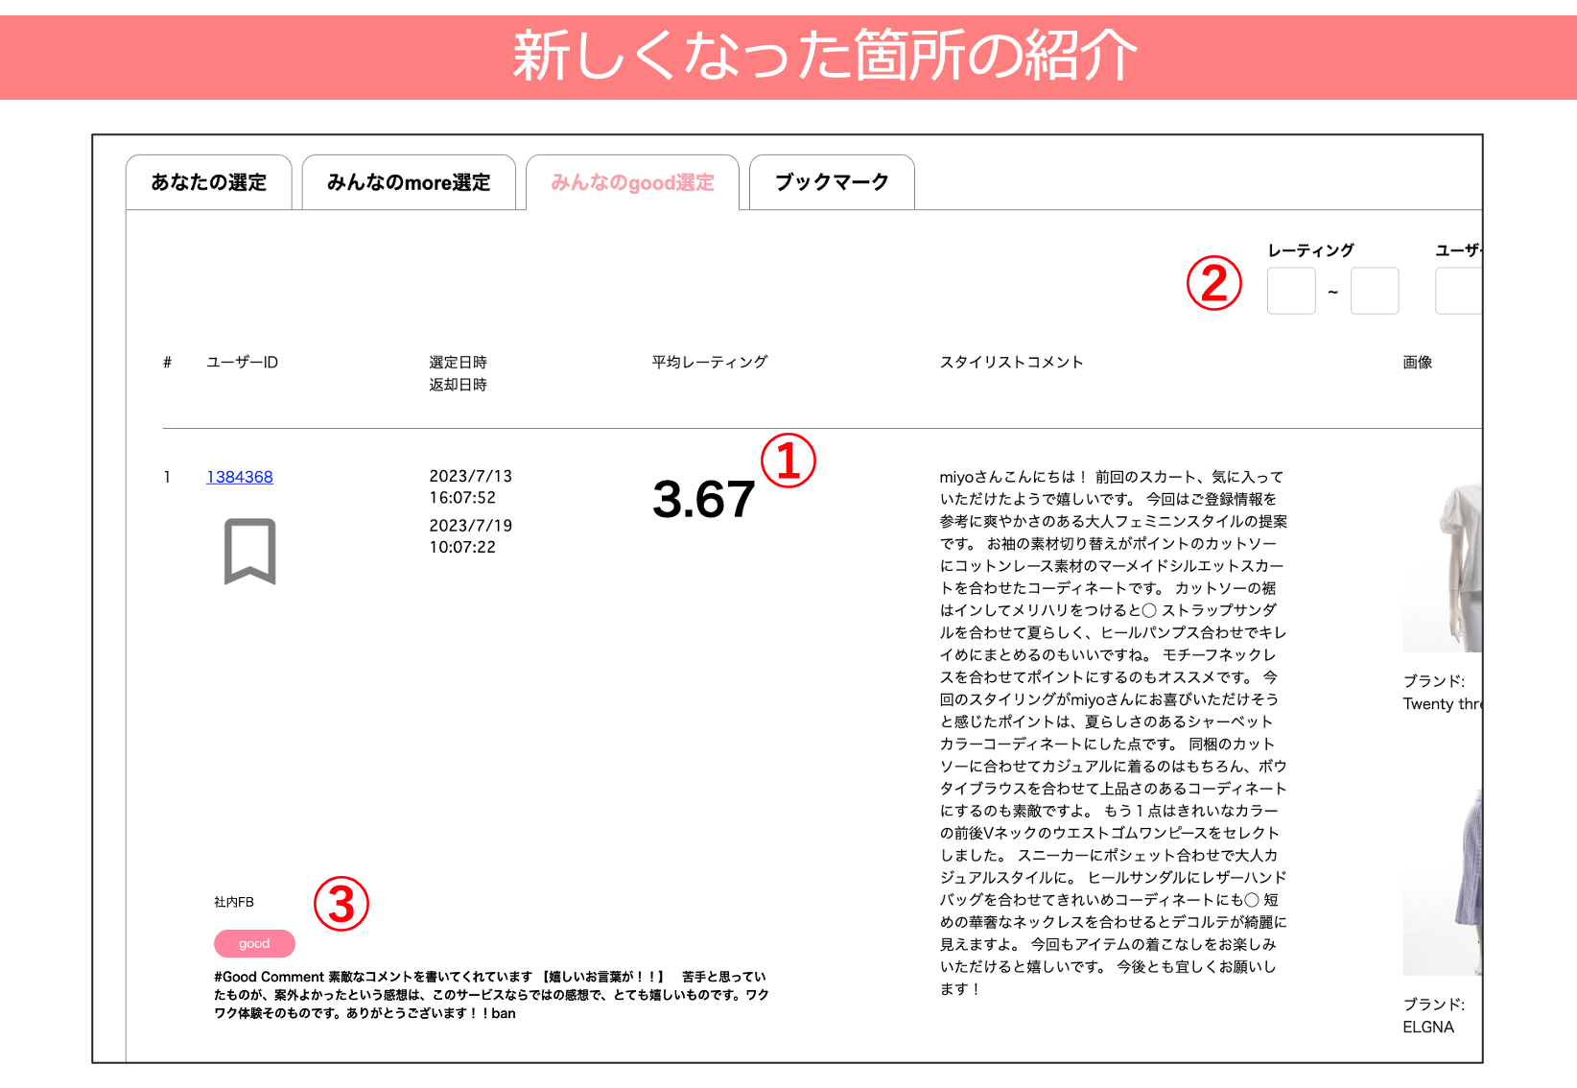Focus the minimum レーティング input box
This screenshot has height=1088, width=1577.
[1290, 291]
